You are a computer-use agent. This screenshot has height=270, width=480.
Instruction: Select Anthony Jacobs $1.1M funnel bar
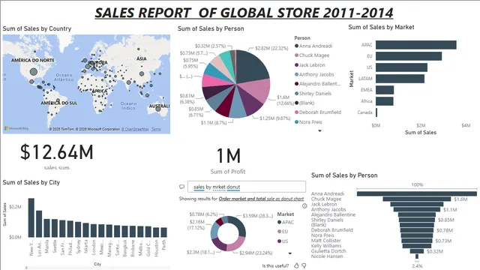(417, 209)
